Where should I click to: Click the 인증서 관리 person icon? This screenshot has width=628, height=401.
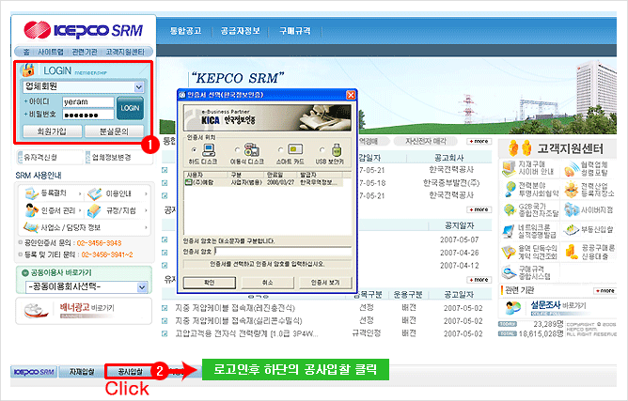tap(31, 210)
